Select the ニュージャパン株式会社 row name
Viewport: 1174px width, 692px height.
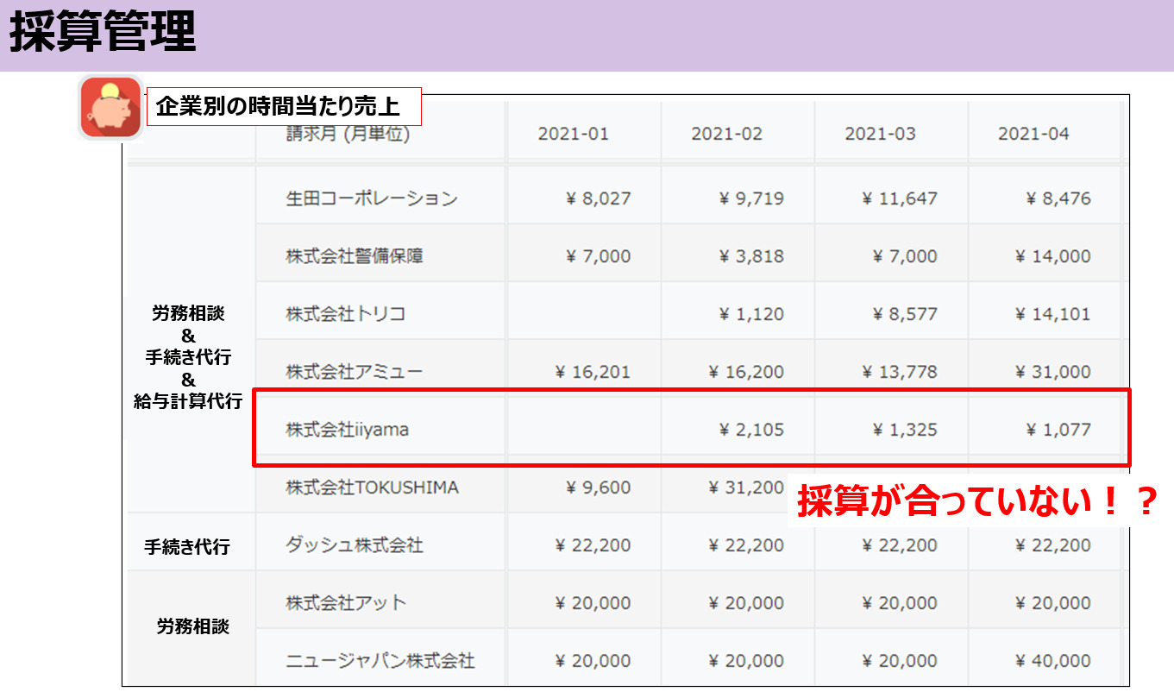point(380,661)
